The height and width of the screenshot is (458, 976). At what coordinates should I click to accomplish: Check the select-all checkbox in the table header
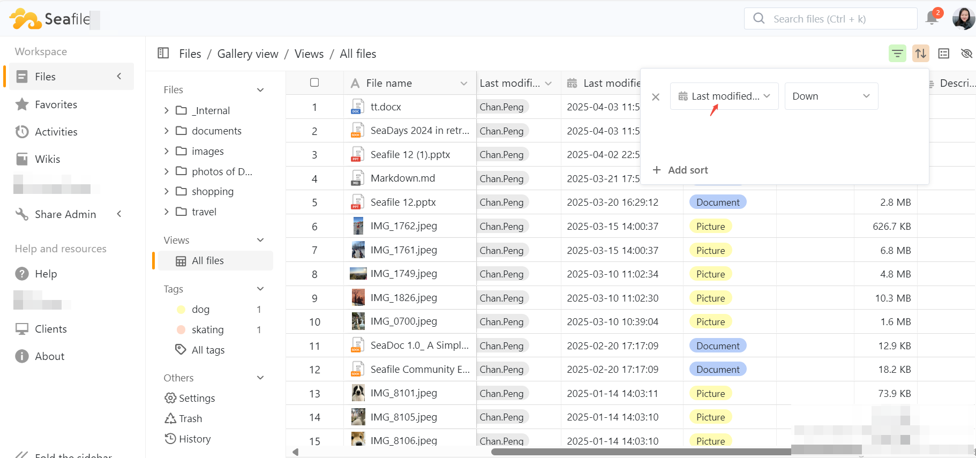pyautogui.click(x=314, y=82)
